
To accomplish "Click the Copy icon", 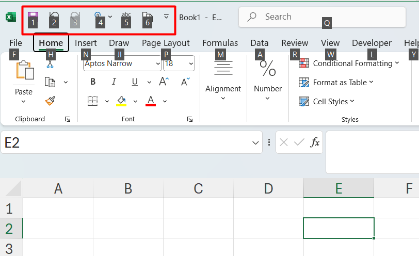I will coord(50,82).
